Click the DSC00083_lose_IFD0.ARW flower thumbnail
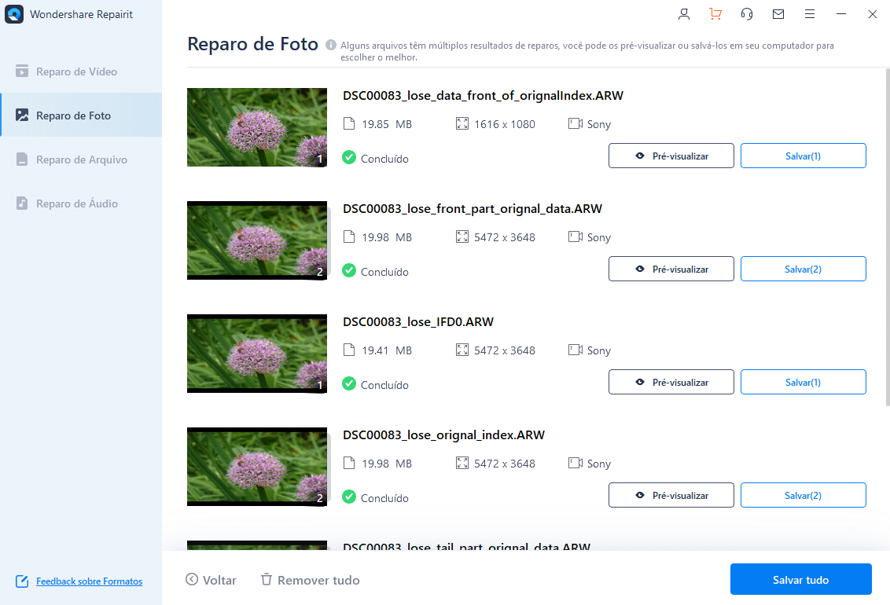This screenshot has height=605, width=890. click(257, 354)
